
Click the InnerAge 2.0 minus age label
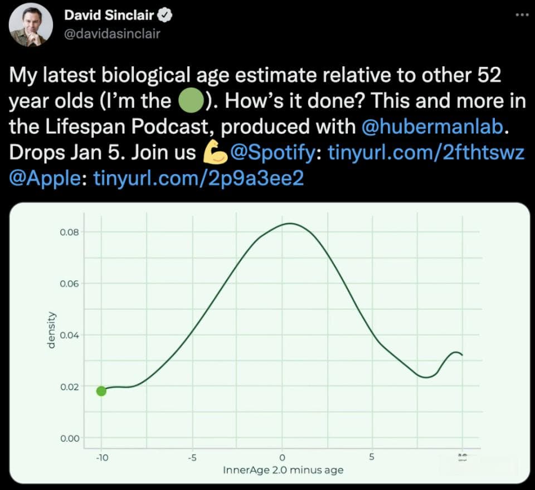pos(283,470)
